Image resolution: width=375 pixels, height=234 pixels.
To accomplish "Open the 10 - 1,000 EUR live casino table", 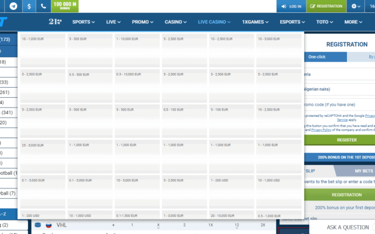I will pos(43,50).
